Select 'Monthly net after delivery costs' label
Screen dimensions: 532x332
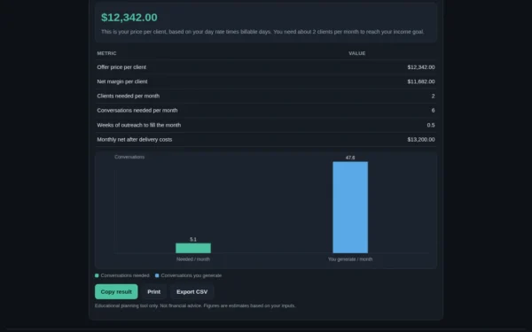(135, 139)
